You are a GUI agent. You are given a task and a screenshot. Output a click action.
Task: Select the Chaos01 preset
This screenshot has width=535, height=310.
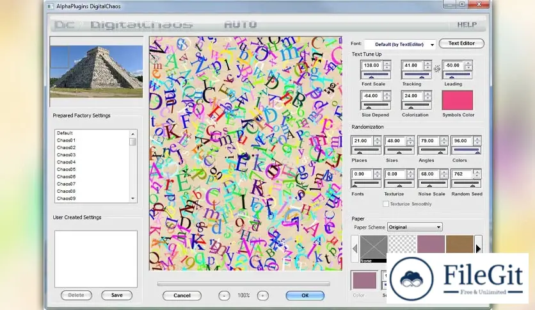pos(92,140)
